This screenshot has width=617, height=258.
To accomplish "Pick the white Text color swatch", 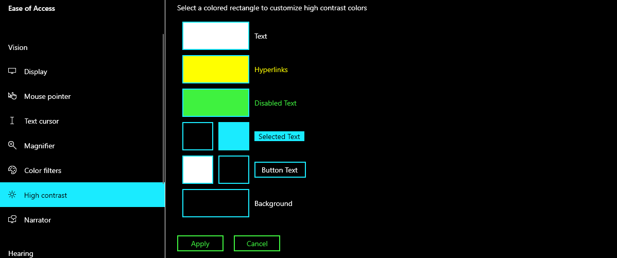I will pos(216,36).
